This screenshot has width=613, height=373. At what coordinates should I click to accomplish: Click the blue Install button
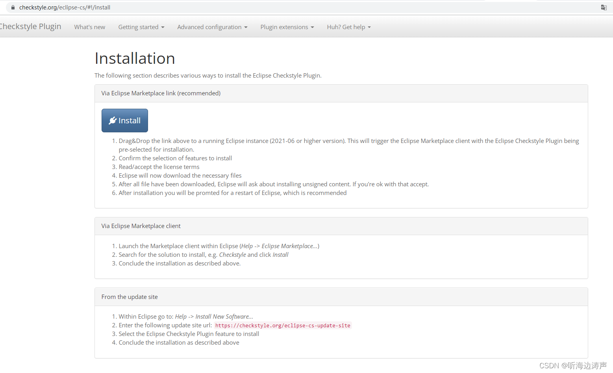click(125, 121)
